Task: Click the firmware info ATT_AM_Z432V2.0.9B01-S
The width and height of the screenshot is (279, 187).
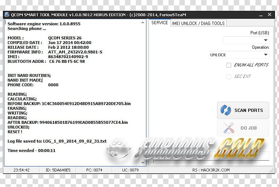Action: [x=75, y=52]
